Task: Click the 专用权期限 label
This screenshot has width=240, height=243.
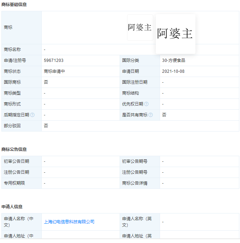Action: pos(14,183)
